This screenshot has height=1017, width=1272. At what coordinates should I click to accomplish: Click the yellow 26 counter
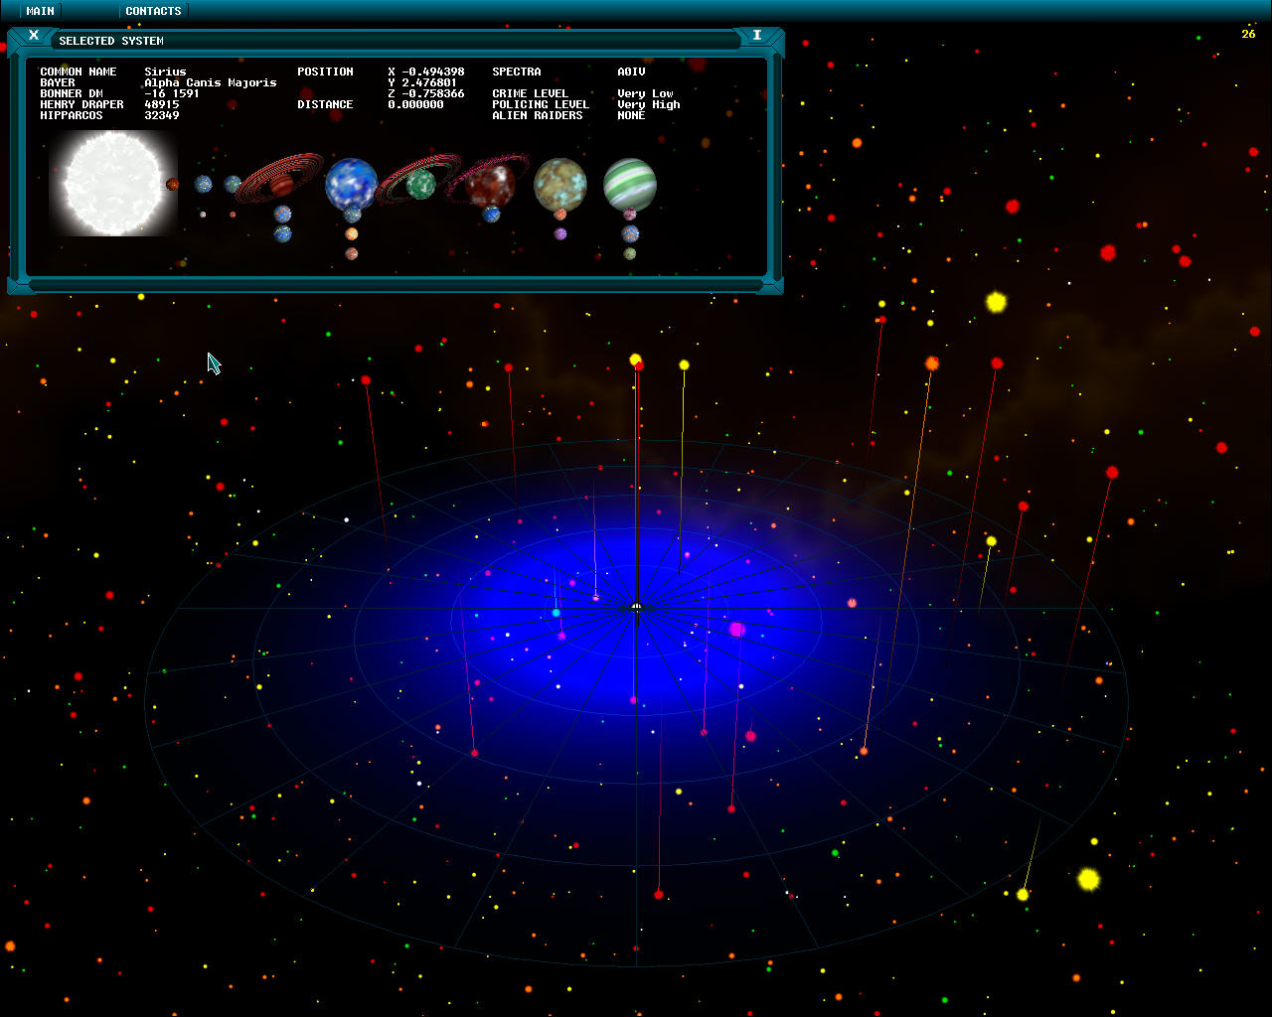pos(1248,35)
